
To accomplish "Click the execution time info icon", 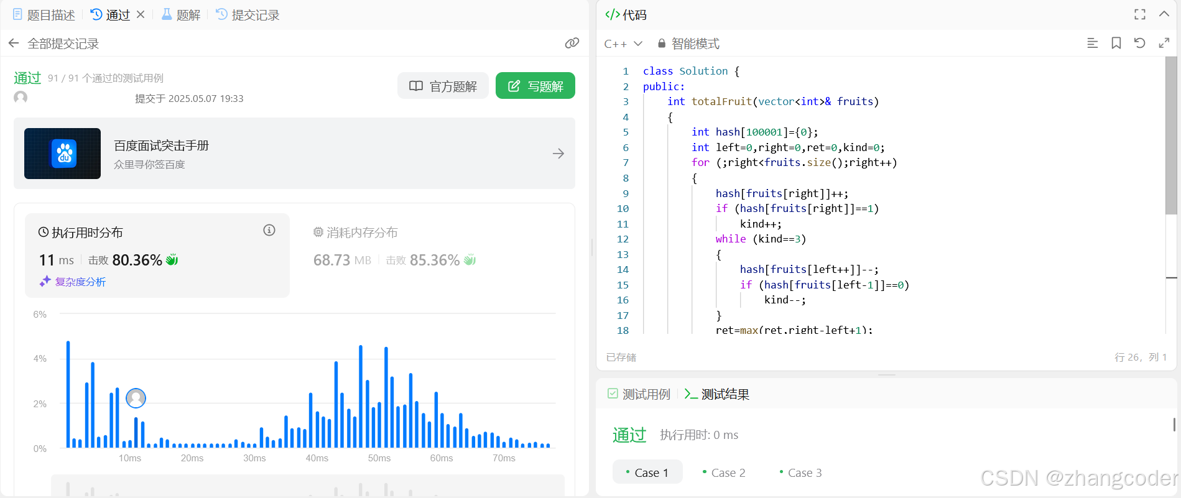I will click(269, 230).
